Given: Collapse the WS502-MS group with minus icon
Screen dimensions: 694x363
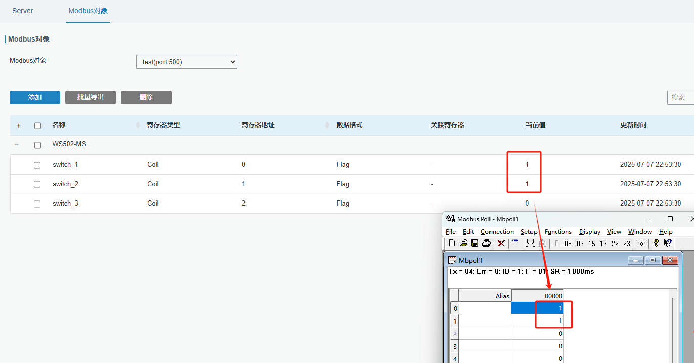Looking at the screenshot, I should [17, 145].
